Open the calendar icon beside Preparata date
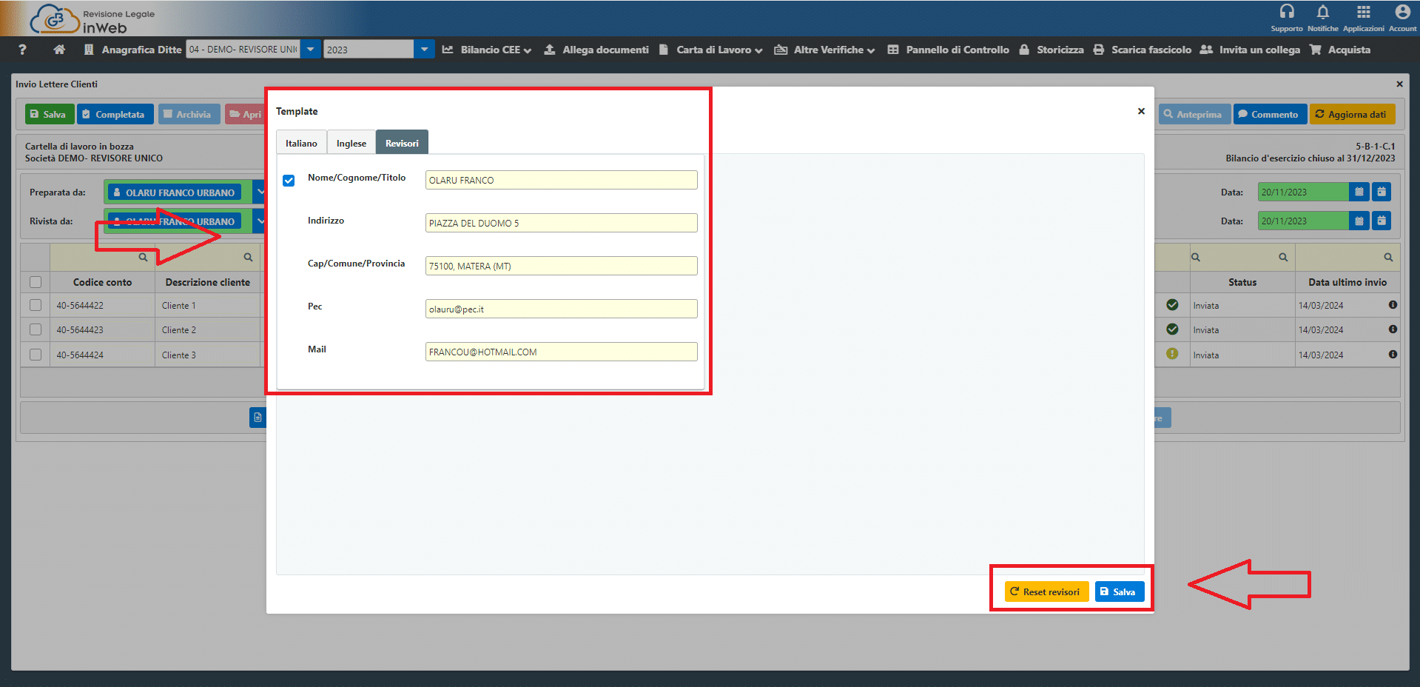 [1359, 192]
